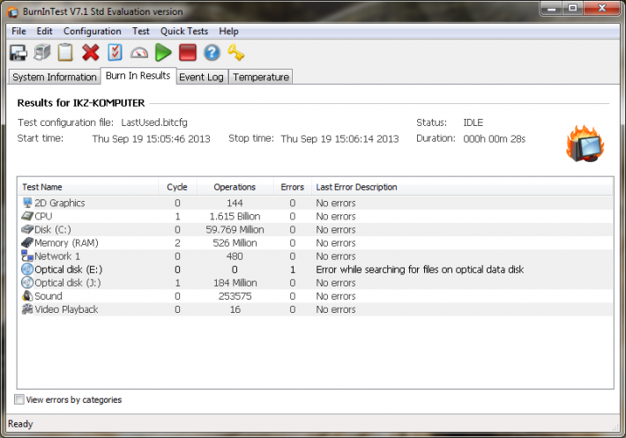Click the Optical disk (E:) row icon

pos(27,270)
